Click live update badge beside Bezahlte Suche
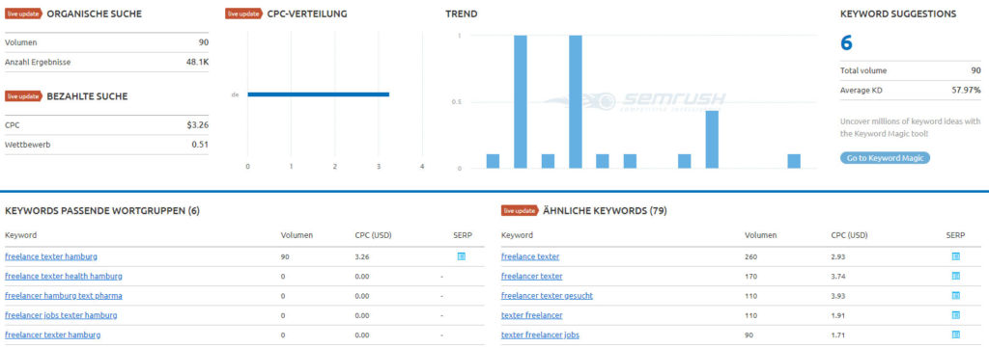The image size is (989, 348). pyautogui.click(x=24, y=96)
